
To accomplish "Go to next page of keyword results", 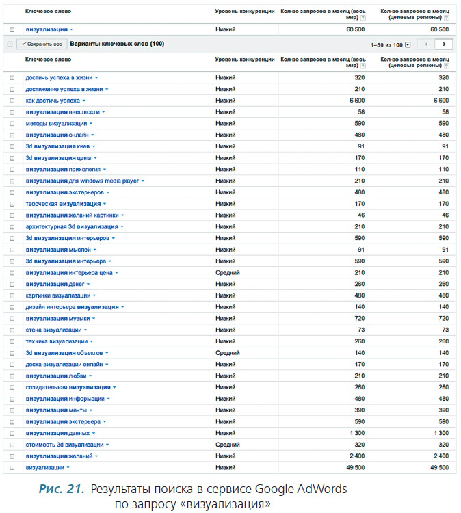I will 444,44.
